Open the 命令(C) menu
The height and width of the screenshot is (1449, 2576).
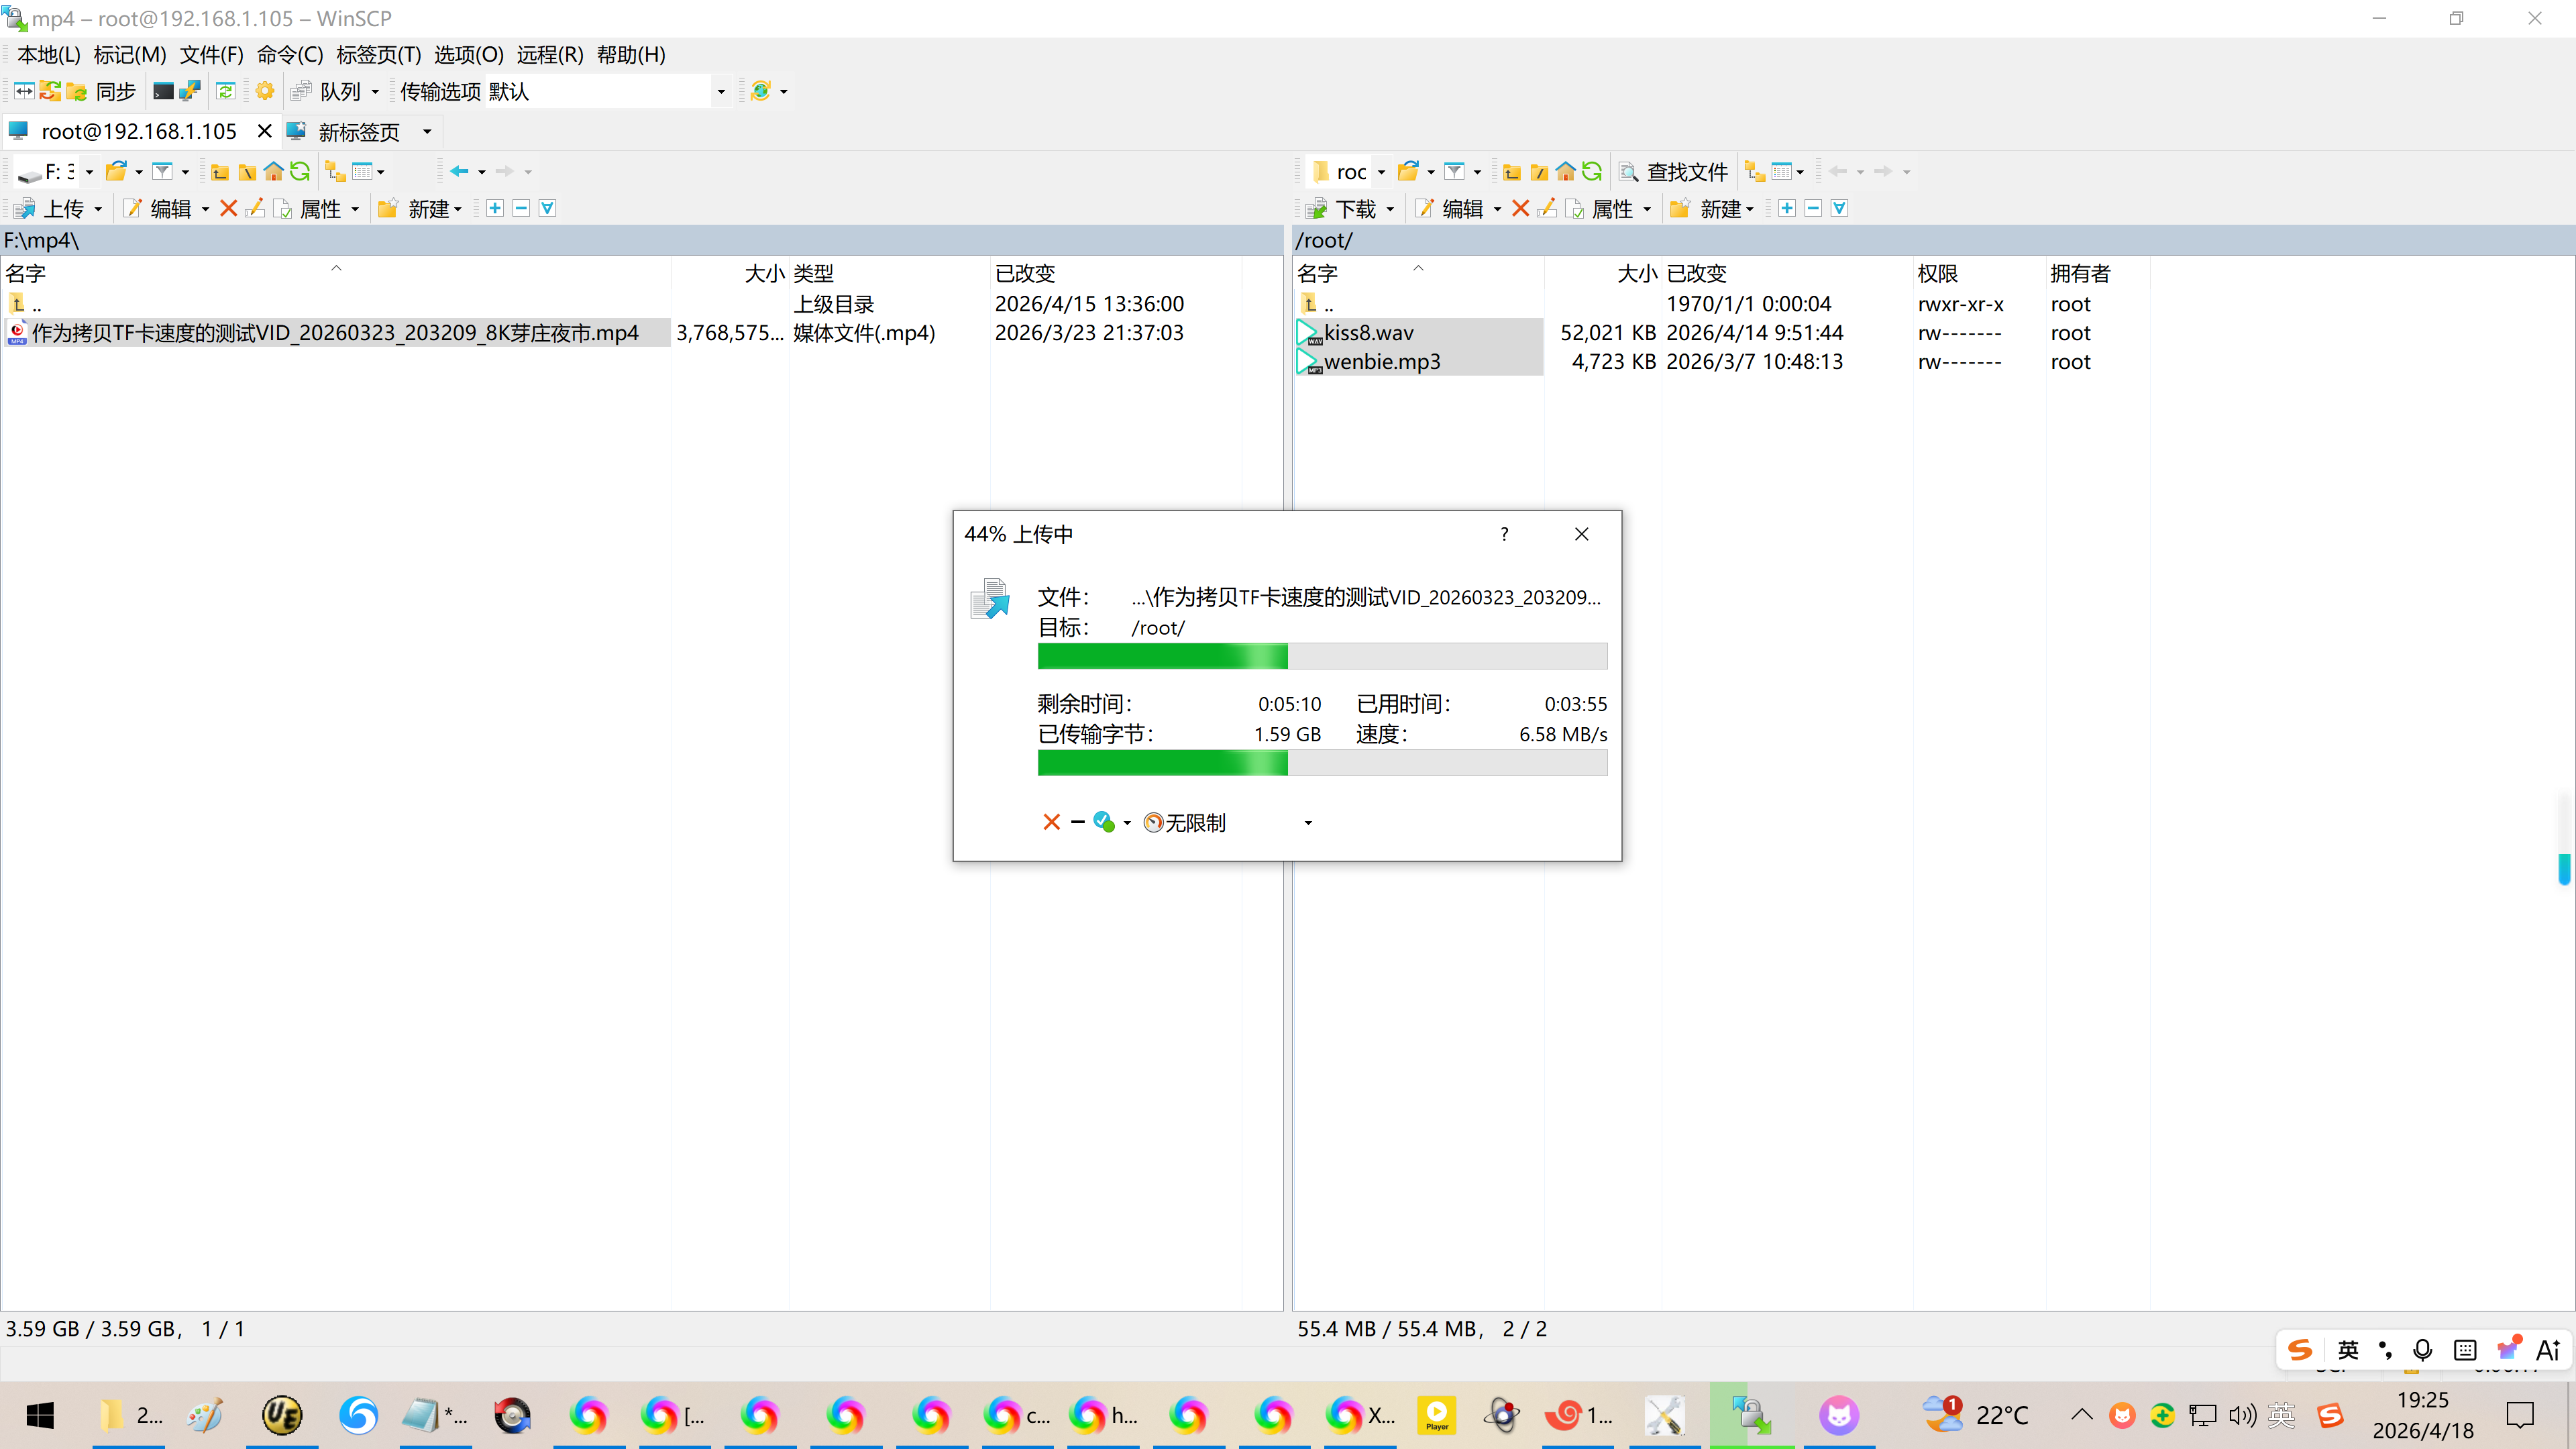point(289,55)
